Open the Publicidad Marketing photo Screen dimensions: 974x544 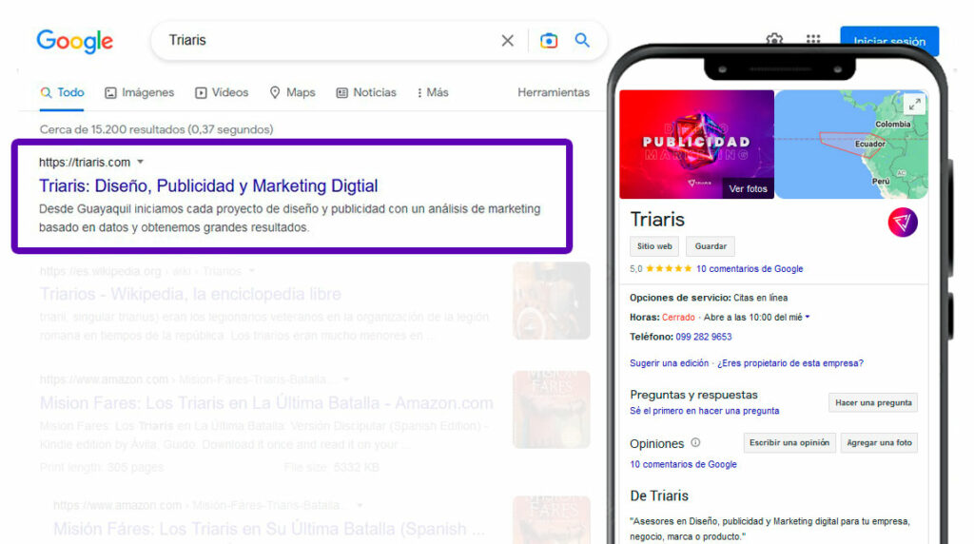tap(695, 144)
